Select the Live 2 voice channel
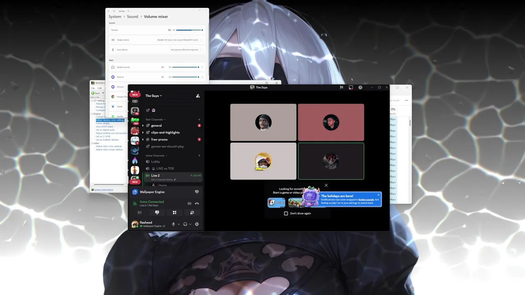The height and width of the screenshot is (295, 525). (173, 177)
